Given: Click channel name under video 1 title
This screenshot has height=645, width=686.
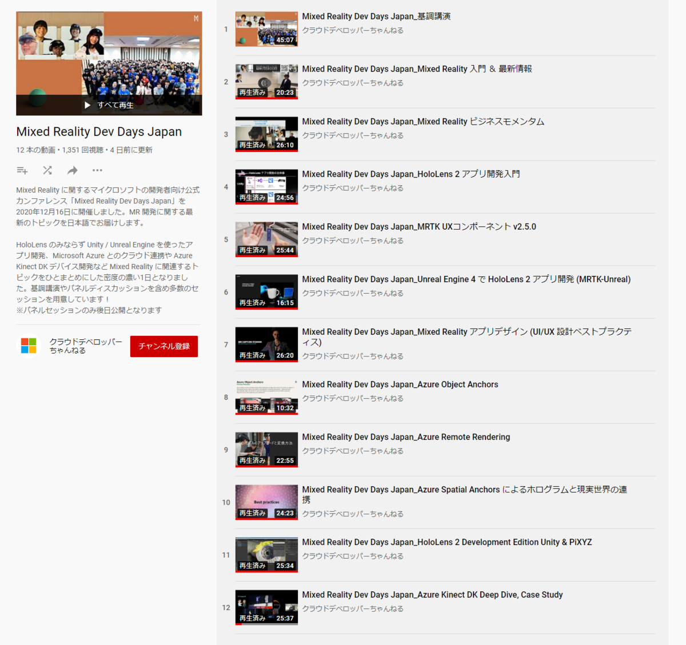Looking at the screenshot, I should coord(353,30).
